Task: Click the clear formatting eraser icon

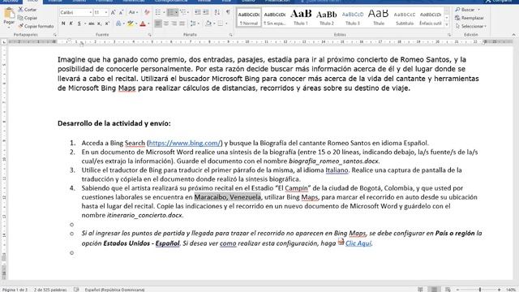Action: click(147, 12)
